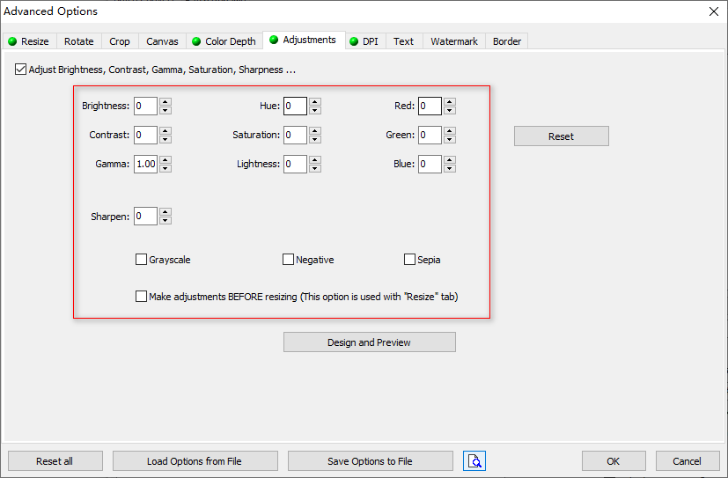Image resolution: width=728 pixels, height=478 pixels.
Task: Enable the Sepia effect checkbox
Action: [x=409, y=259]
